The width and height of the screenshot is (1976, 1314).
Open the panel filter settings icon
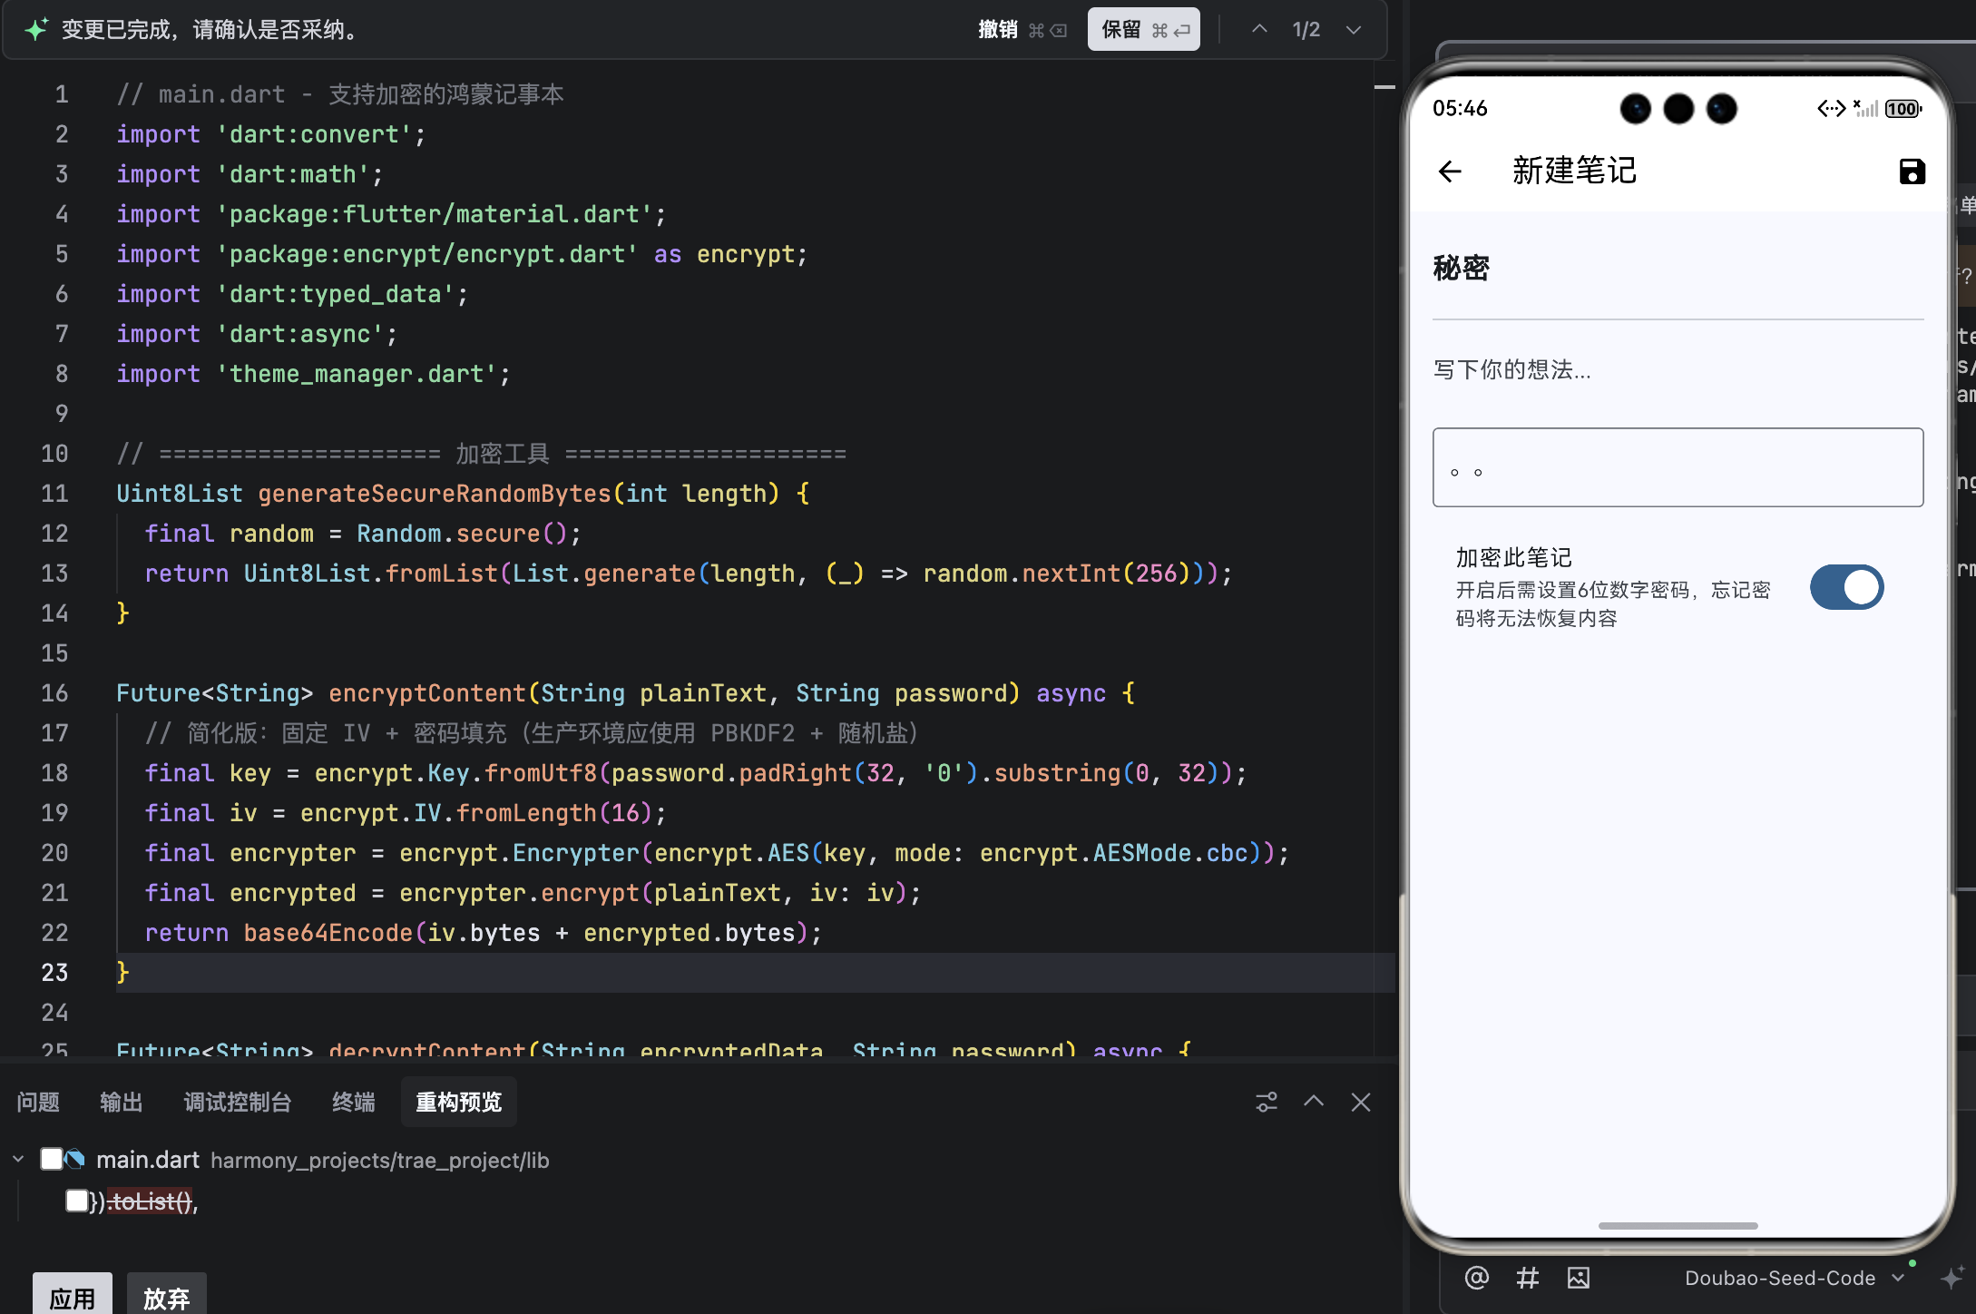(x=1266, y=1102)
